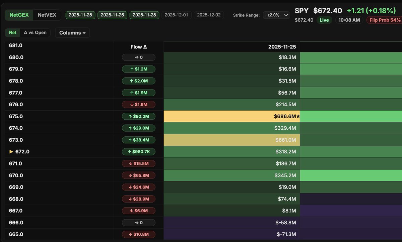
Task: Click the 2025-11-25 column header
Action: coord(282,47)
